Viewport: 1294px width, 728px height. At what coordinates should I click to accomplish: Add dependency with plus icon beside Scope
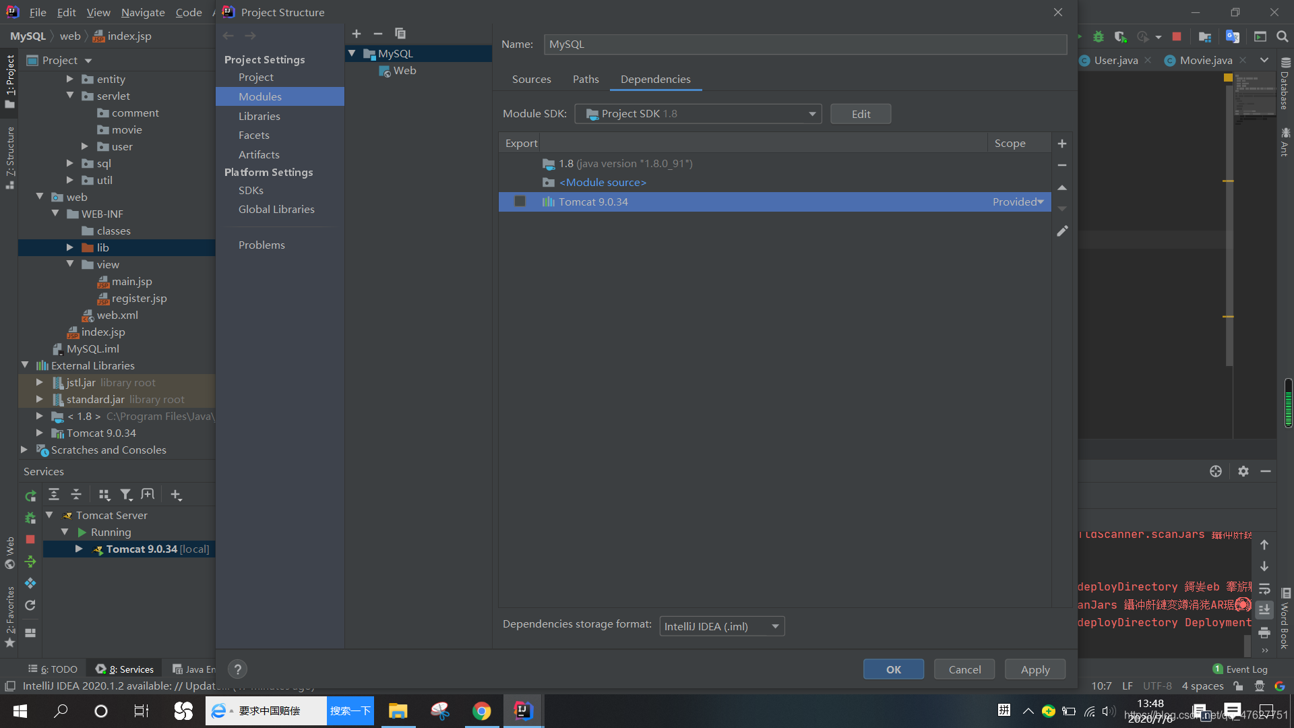(1062, 144)
